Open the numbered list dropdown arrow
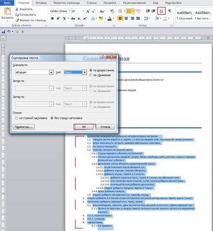The image size is (213, 231). coord(133,11)
